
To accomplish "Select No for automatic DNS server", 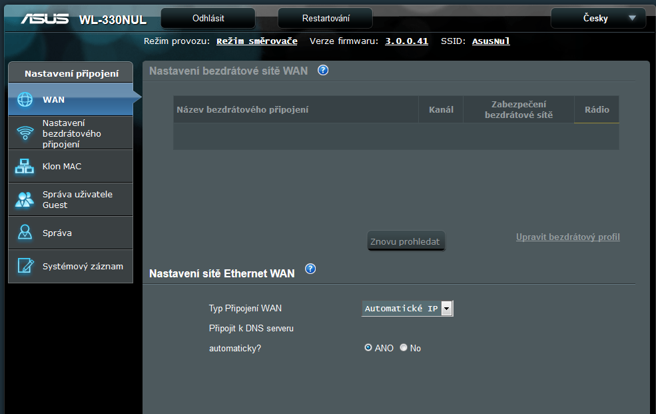I will 403,348.
